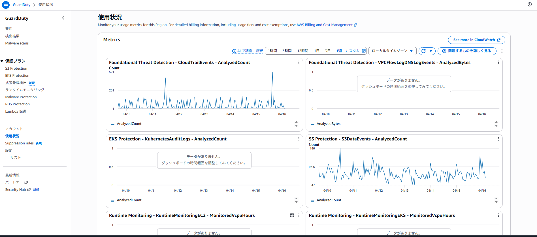Image resolution: width=537 pixels, height=237 pixels.
Task: Select the 3日 time range
Action: click(328, 51)
